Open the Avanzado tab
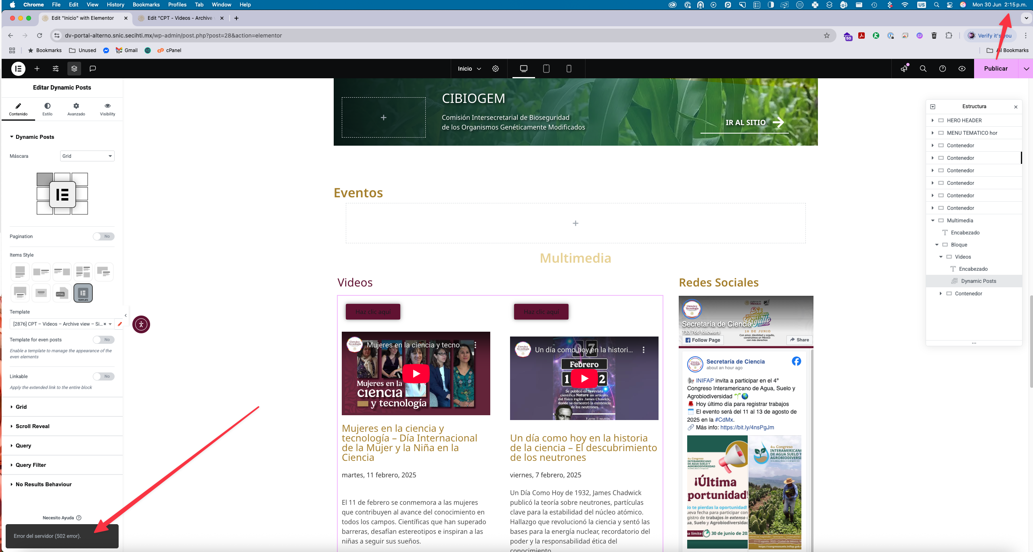Image resolution: width=1033 pixels, height=552 pixels. click(x=76, y=109)
